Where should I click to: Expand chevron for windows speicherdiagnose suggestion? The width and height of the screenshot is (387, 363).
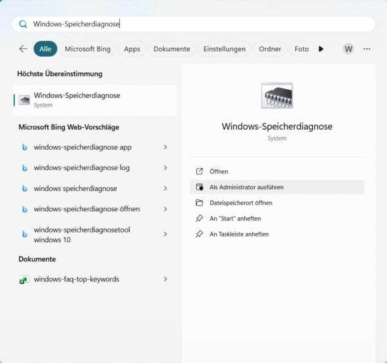(165, 189)
